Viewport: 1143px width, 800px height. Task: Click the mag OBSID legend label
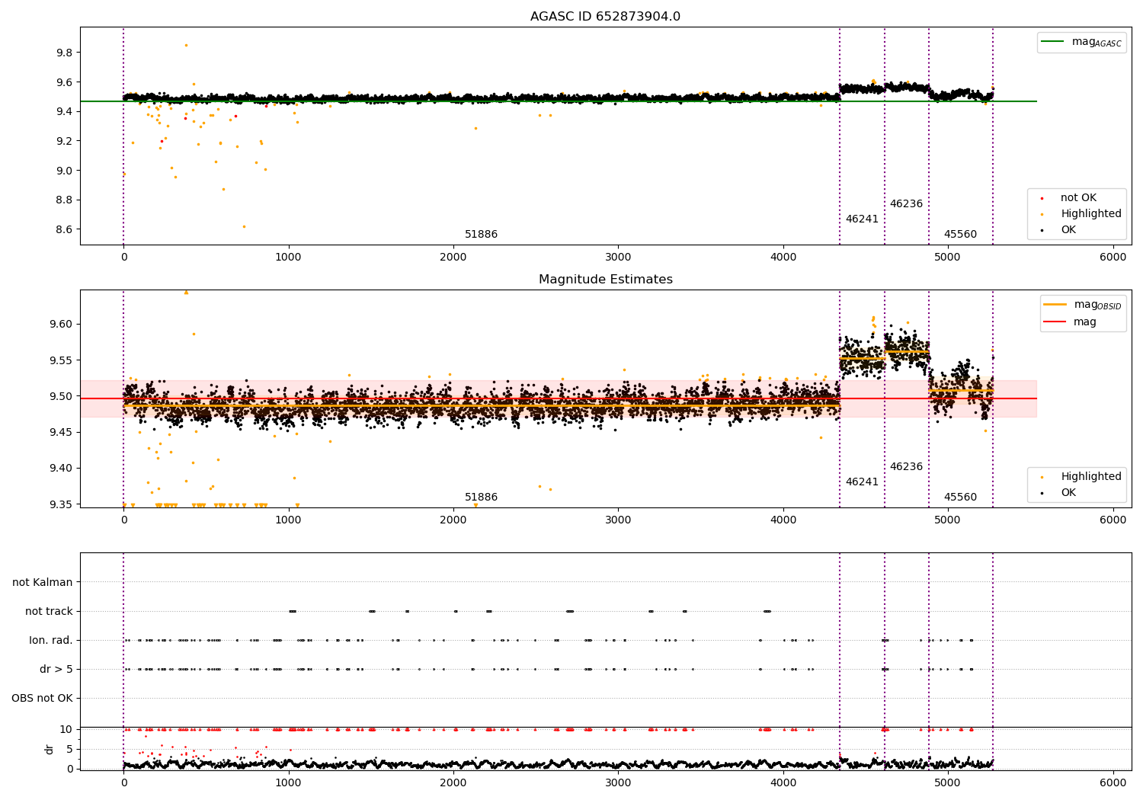(1097, 305)
